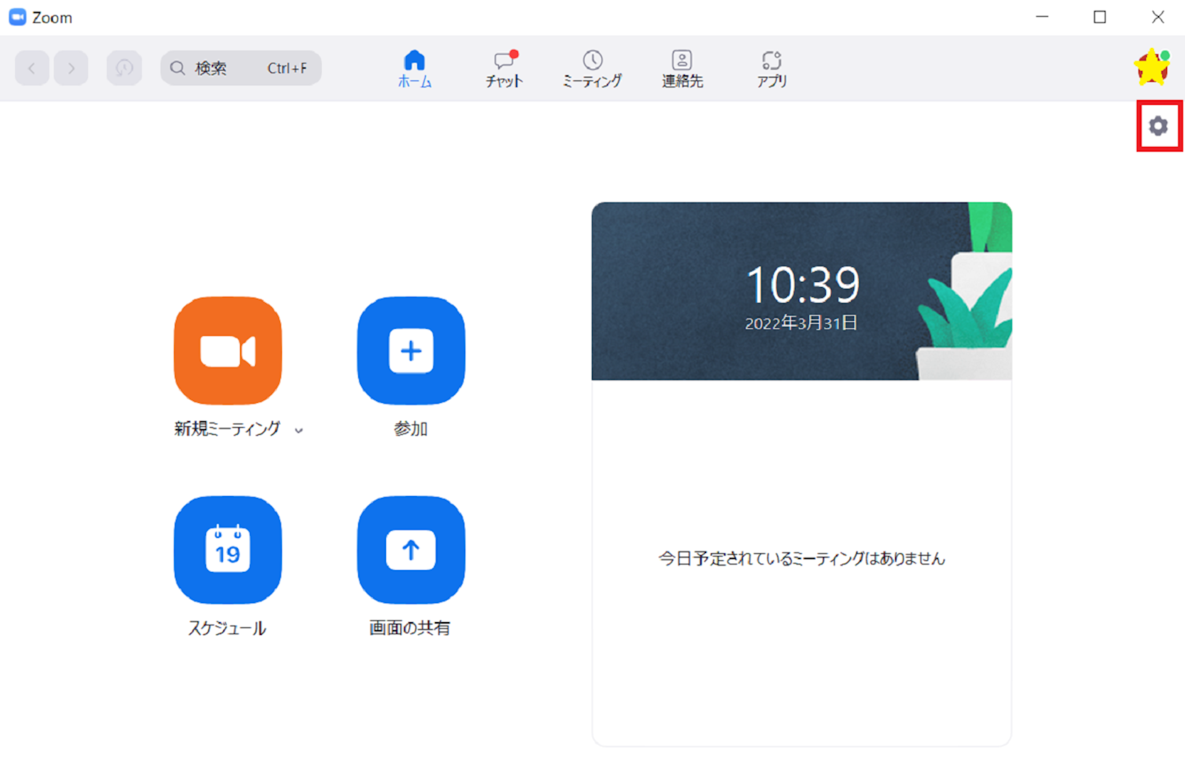
Task: Open the ミーティング tab
Action: tap(592, 69)
